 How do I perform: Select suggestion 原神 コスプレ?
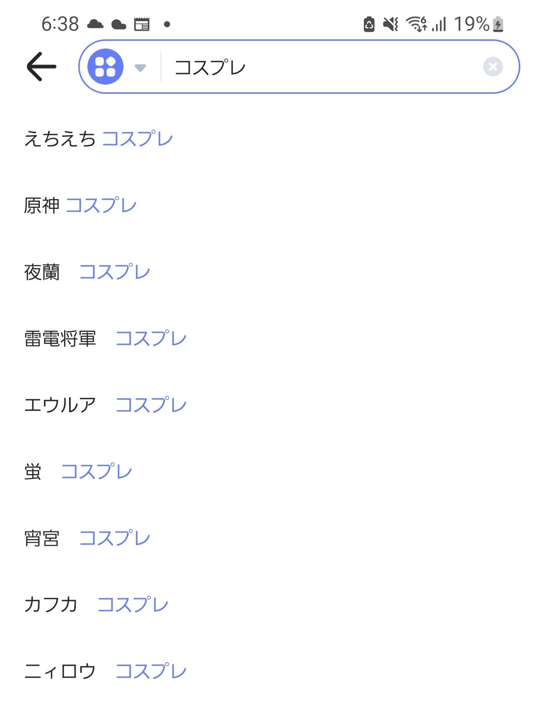click(x=80, y=205)
